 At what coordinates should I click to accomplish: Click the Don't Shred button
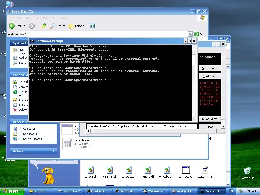210,76
